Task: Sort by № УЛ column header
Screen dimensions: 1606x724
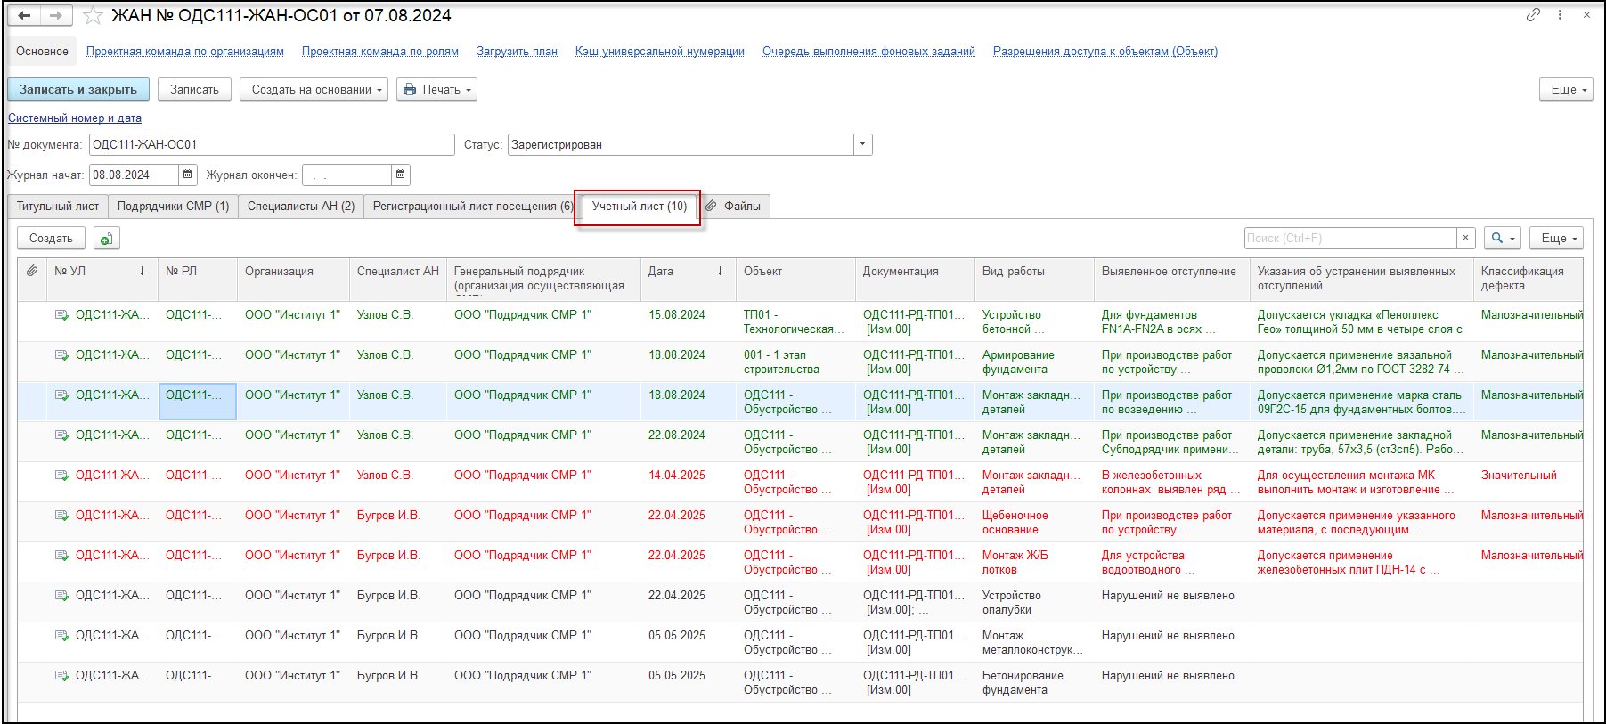Action: coord(98,272)
